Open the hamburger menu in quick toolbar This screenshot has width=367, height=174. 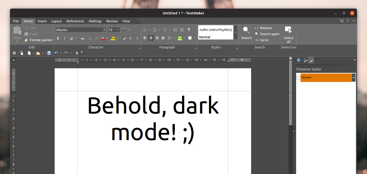(x=14, y=53)
